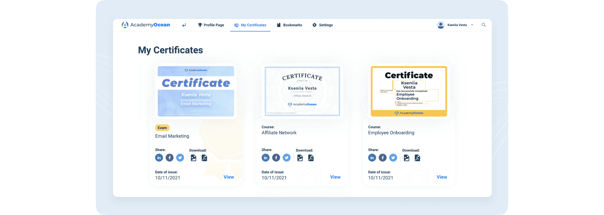Click the search magnifier icon
604x215 pixels.
pos(484,25)
